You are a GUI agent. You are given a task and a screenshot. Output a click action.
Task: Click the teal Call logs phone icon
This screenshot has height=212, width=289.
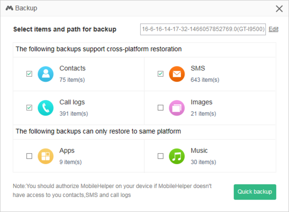45,108
